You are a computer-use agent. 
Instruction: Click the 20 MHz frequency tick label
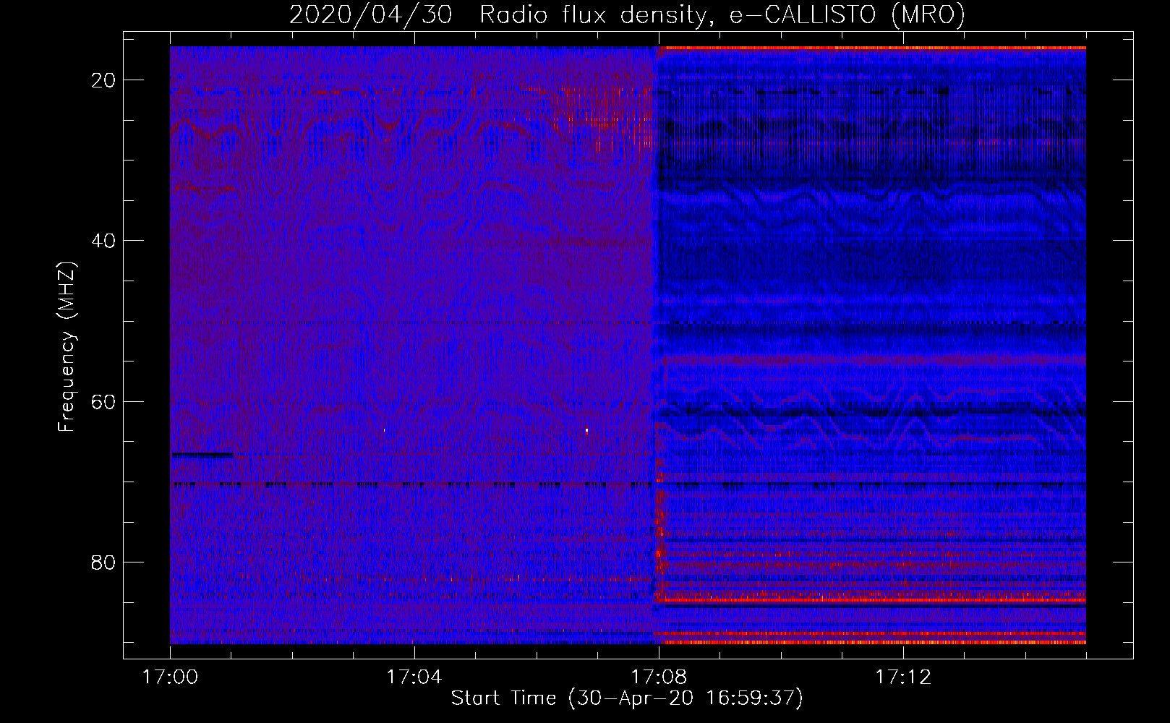[x=104, y=80]
